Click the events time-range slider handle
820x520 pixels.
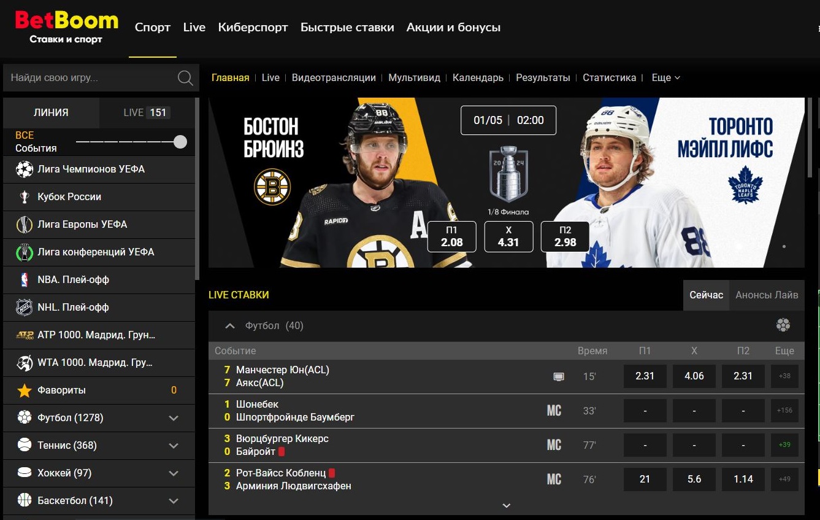tap(180, 142)
